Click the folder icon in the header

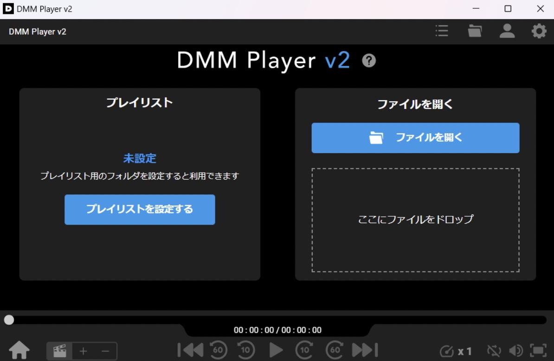(x=475, y=31)
